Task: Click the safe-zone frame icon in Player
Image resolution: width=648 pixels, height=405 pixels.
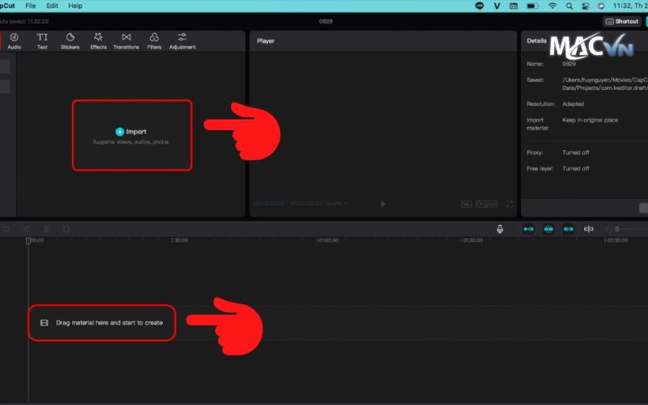Action: click(x=467, y=204)
